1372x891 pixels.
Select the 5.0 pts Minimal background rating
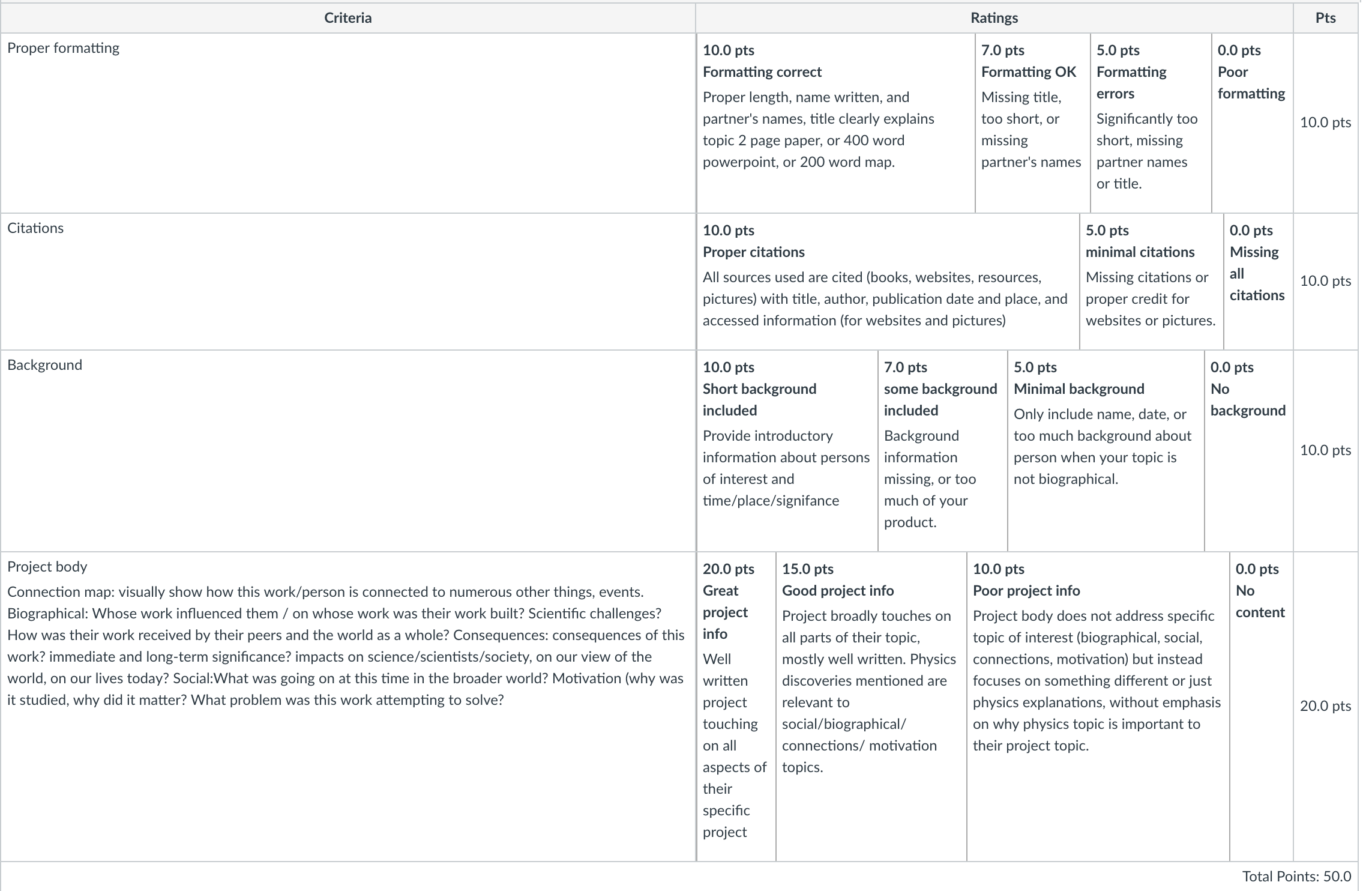[x=1106, y=451]
